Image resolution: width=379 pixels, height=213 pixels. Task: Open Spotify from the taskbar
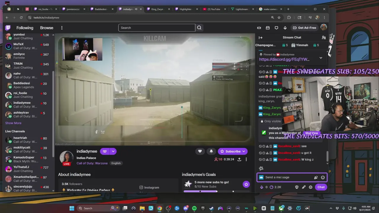[194, 208]
